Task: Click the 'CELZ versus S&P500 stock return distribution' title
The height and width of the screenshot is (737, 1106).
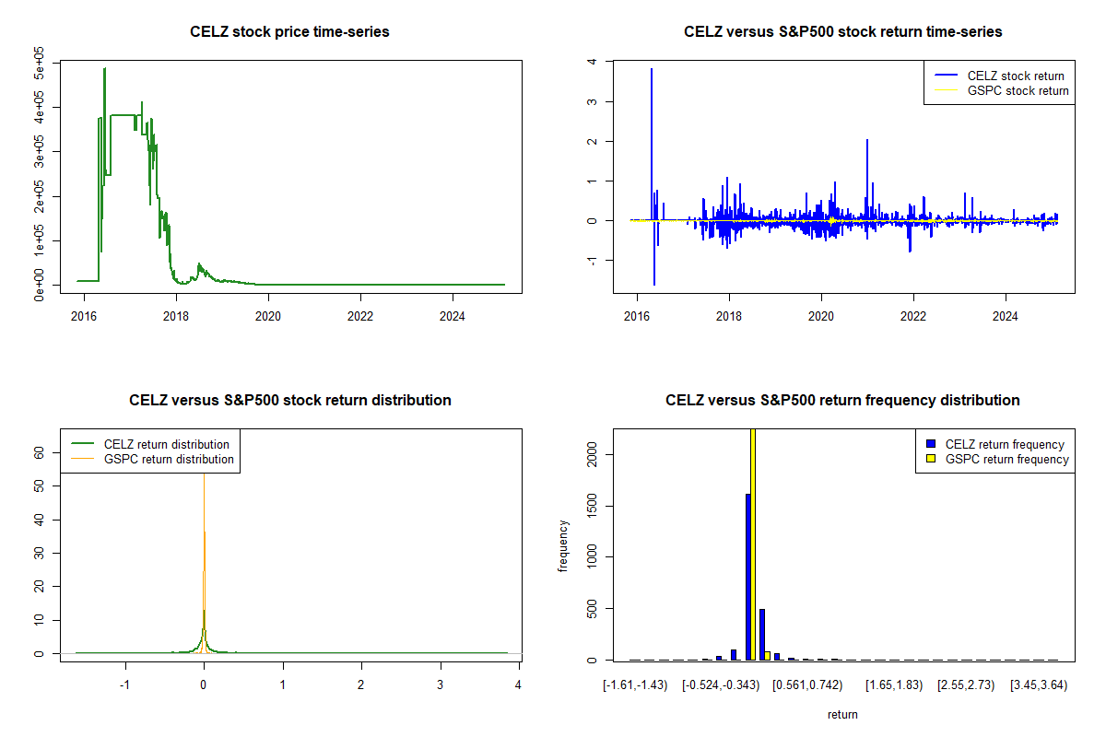Action: 289,401
